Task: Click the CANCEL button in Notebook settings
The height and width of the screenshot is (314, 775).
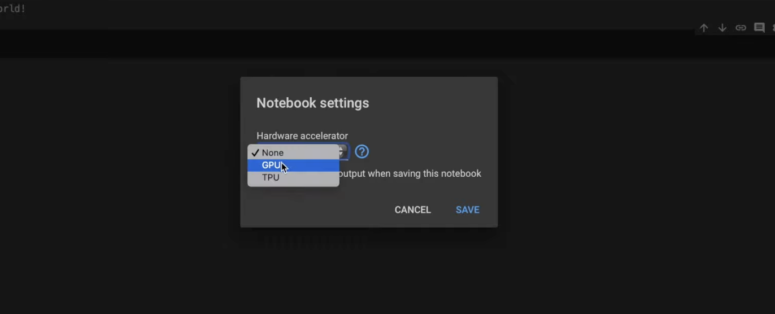Action: (412, 210)
